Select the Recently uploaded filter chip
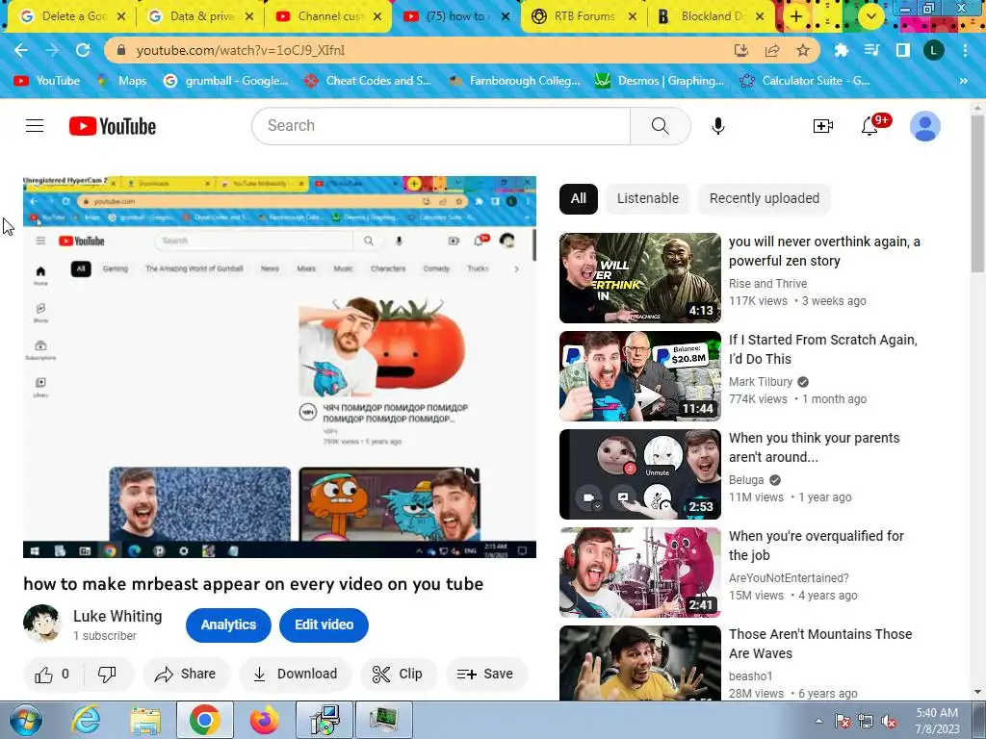 point(764,198)
